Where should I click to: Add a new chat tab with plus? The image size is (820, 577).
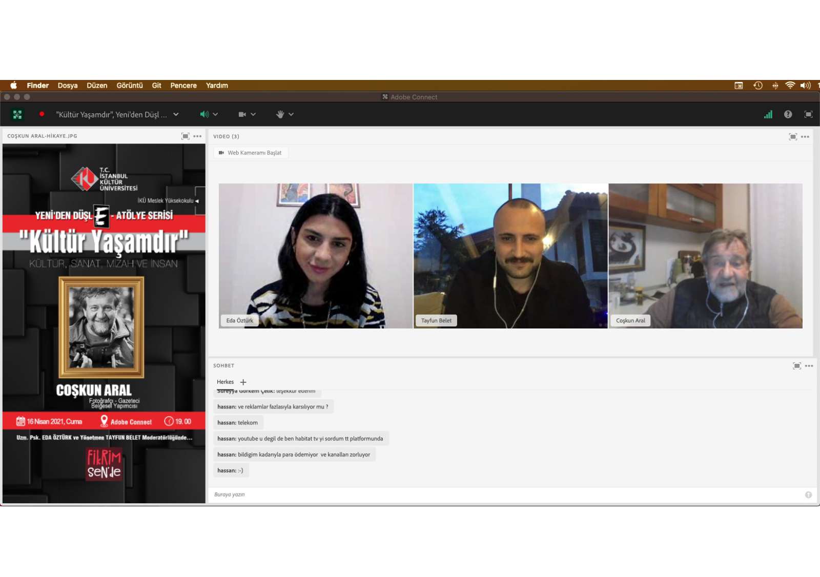click(x=243, y=382)
